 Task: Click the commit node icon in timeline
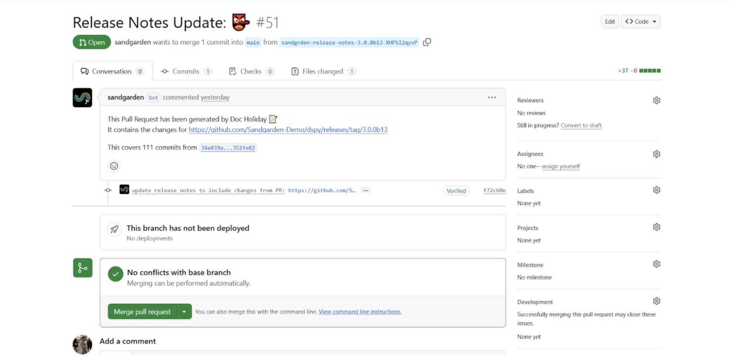tap(108, 190)
